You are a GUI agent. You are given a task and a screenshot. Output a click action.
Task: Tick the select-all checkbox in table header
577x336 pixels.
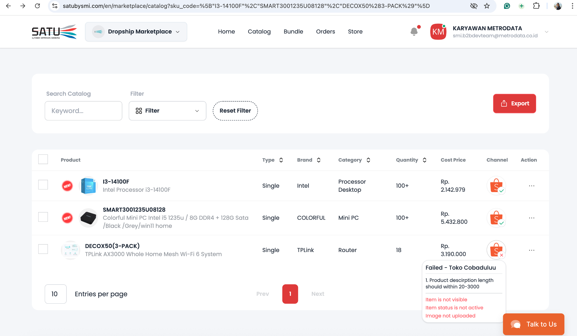click(x=43, y=159)
